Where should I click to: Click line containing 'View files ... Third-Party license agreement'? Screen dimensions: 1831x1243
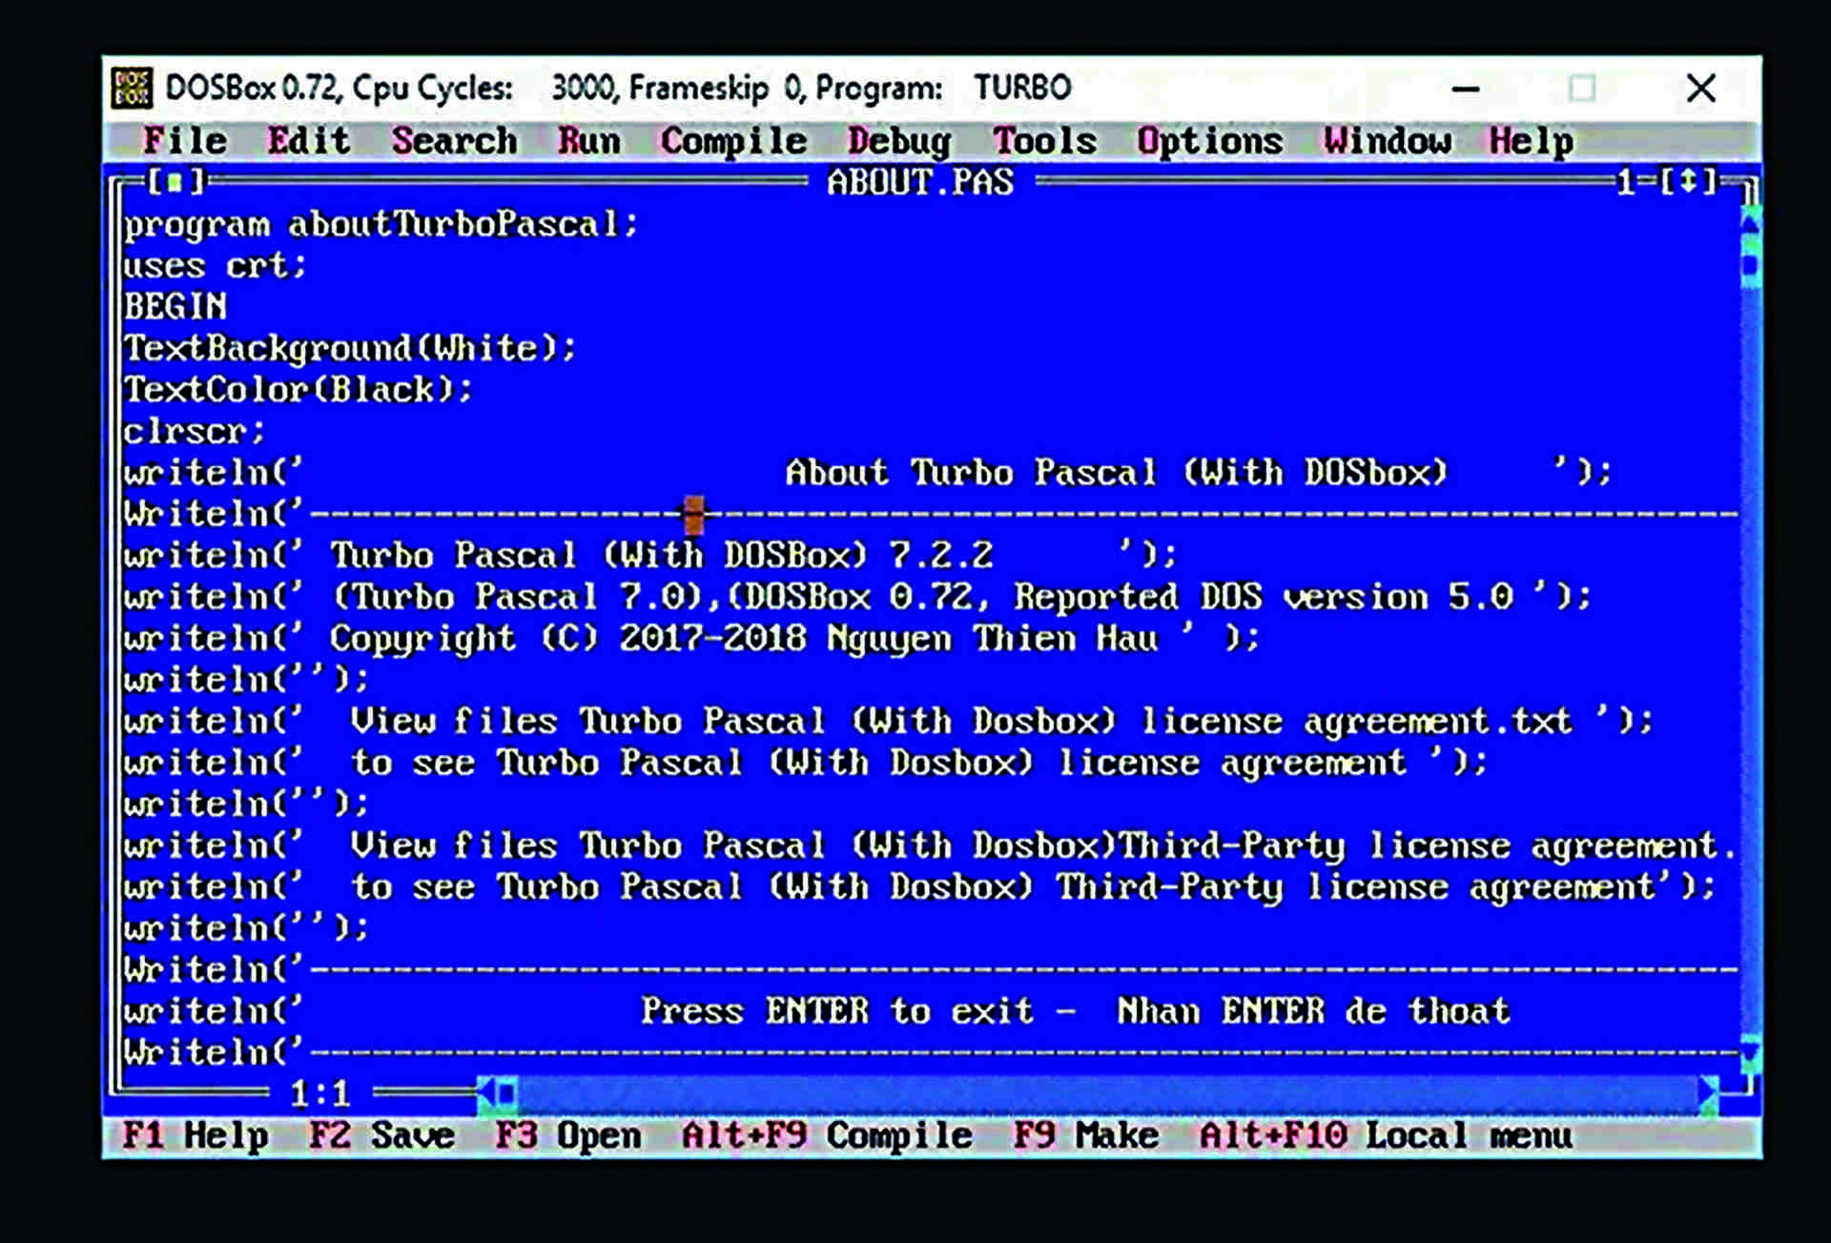(930, 846)
